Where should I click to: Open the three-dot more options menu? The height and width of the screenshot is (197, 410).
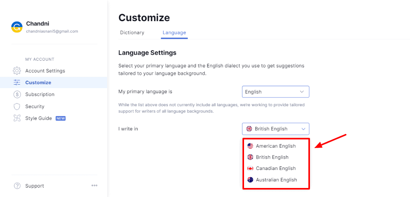94,186
